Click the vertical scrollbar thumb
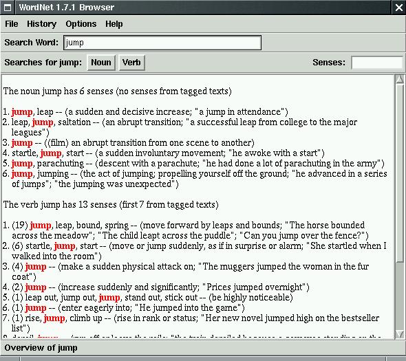Screen dimensions: 406x361 click(x=400, y=173)
